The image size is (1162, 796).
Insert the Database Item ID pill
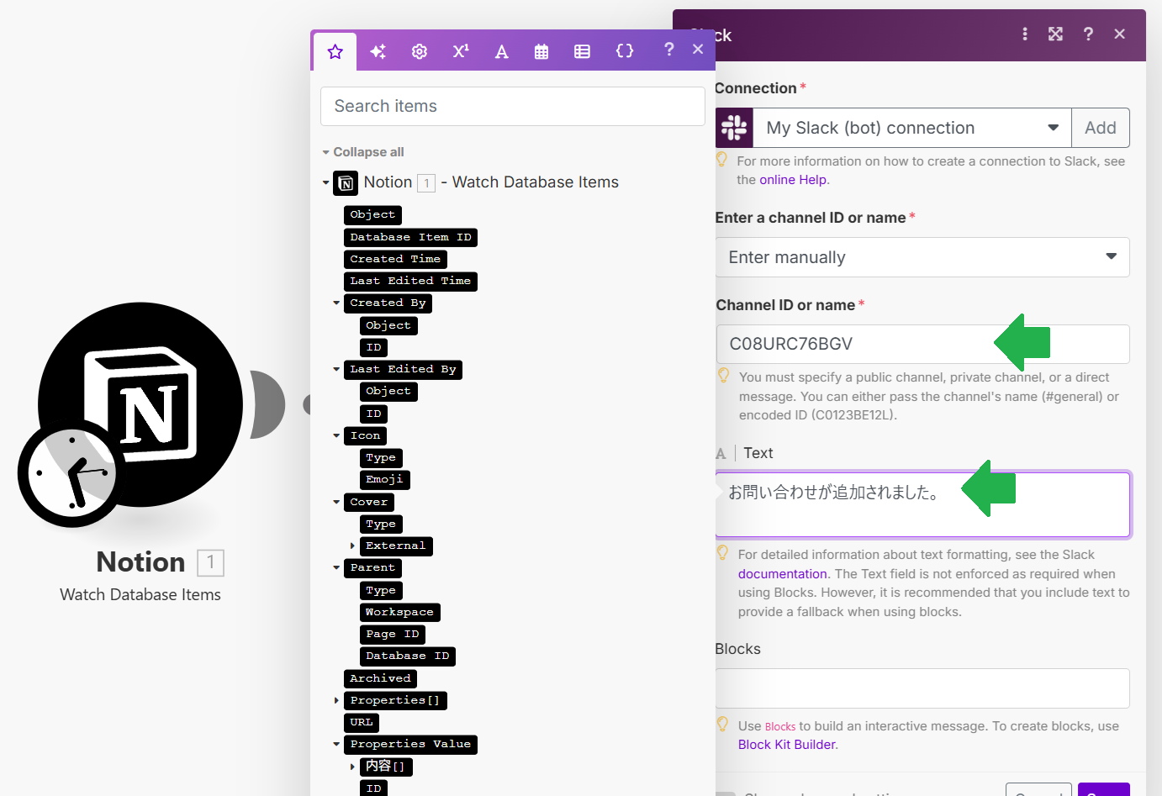pyautogui.click(x=410, y=237)
